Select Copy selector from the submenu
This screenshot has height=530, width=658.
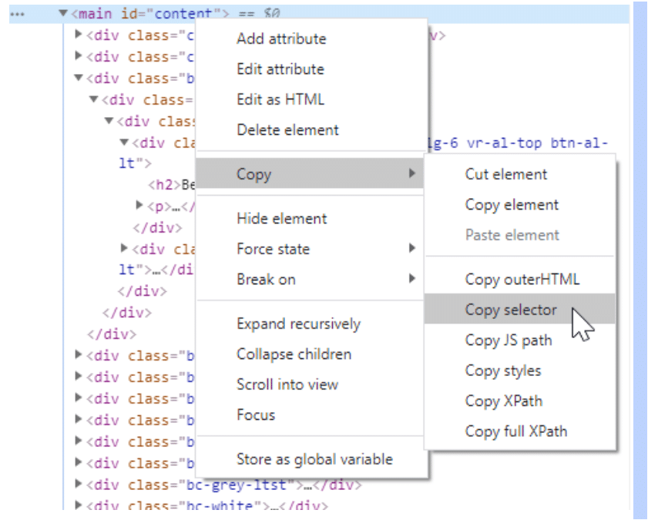(510, 310)
